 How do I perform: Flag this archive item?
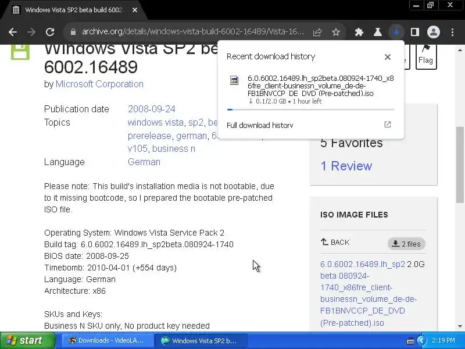pos(426,56)
